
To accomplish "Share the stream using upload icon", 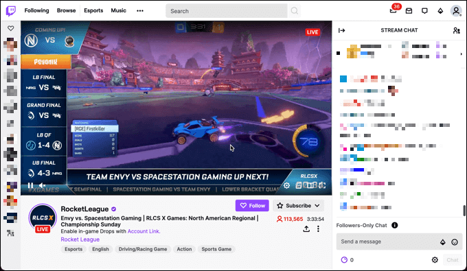I will [306, 228].
